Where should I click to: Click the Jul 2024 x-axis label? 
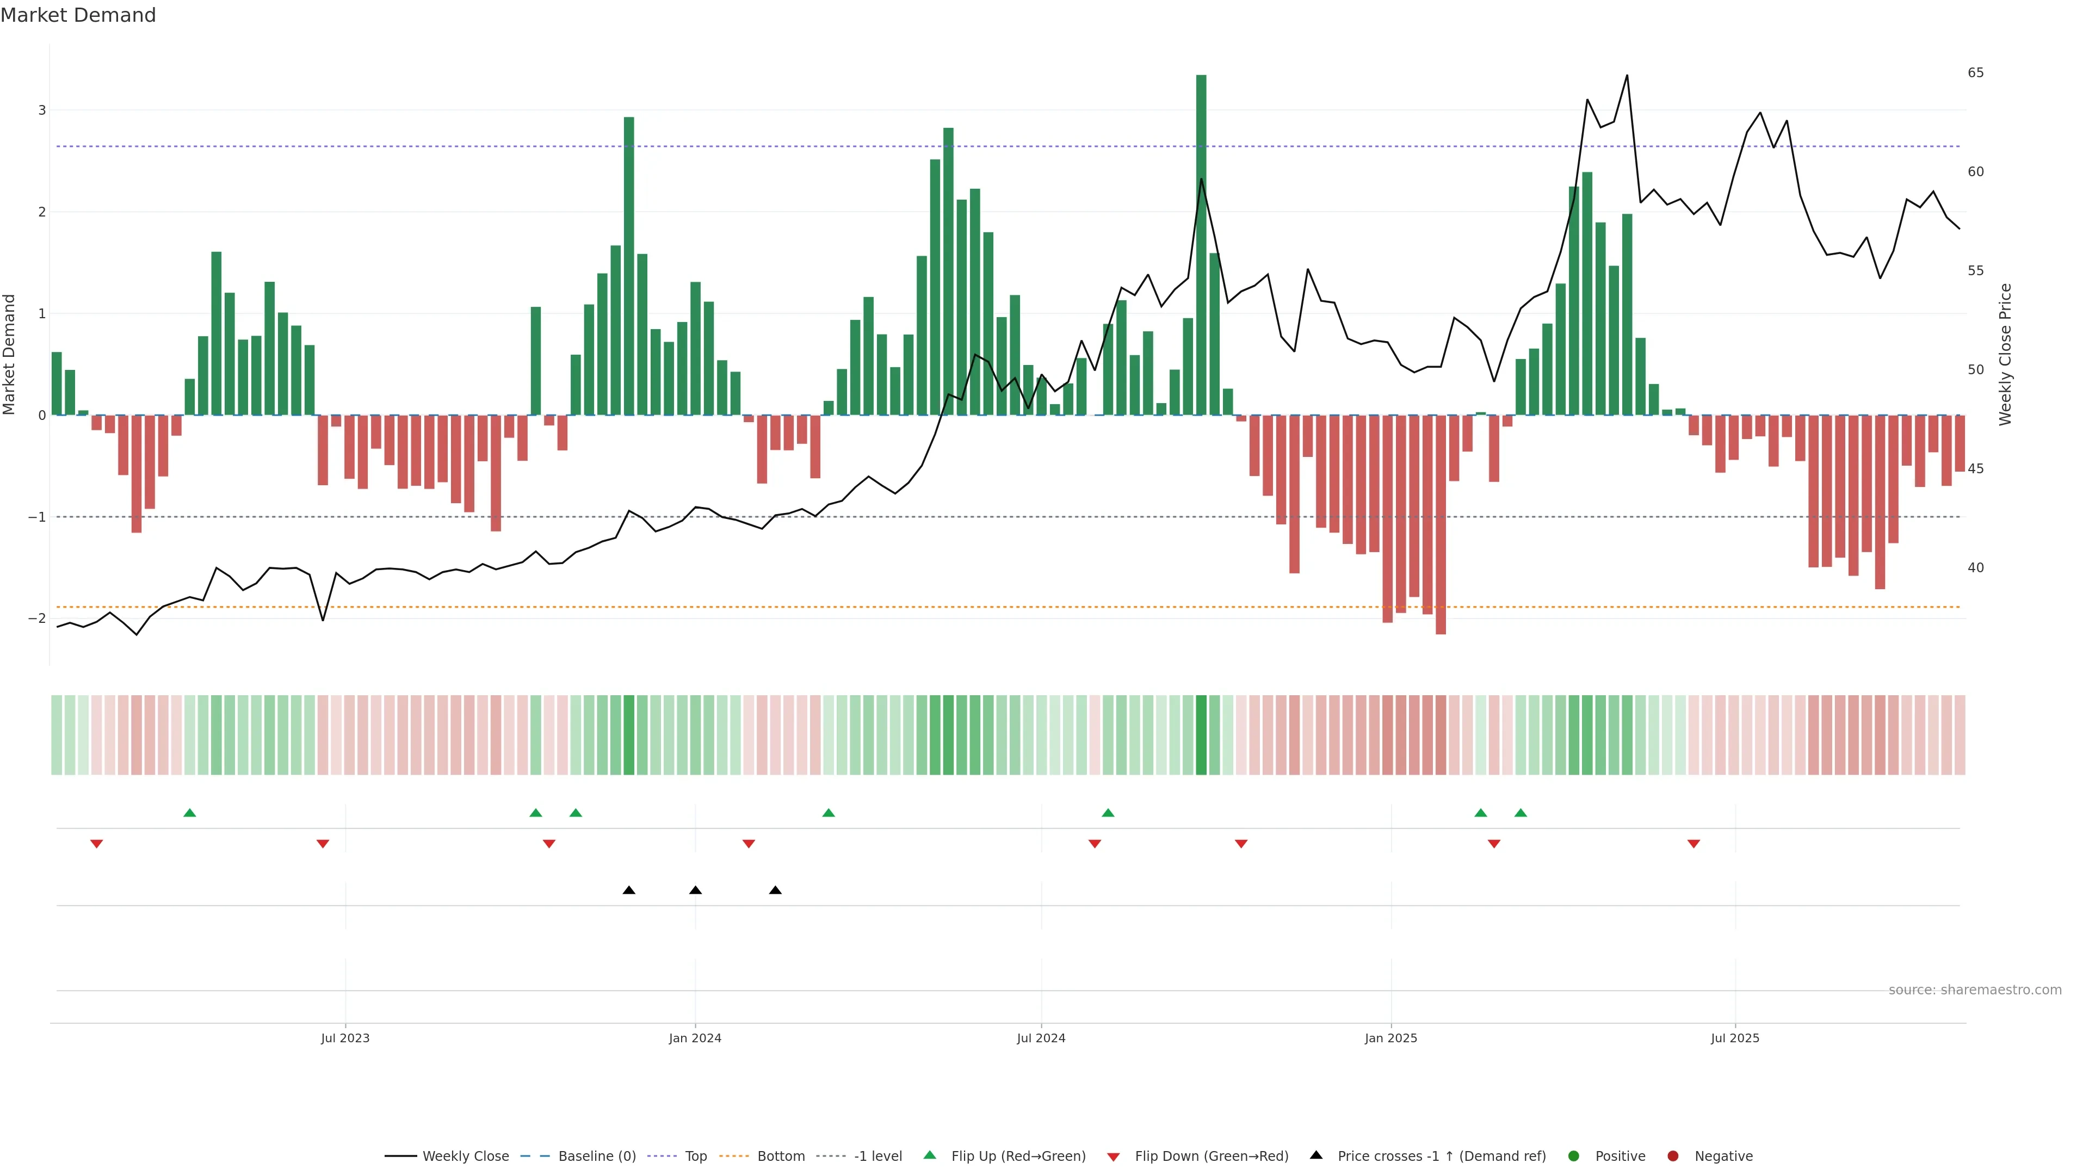pos(1041,1038)
